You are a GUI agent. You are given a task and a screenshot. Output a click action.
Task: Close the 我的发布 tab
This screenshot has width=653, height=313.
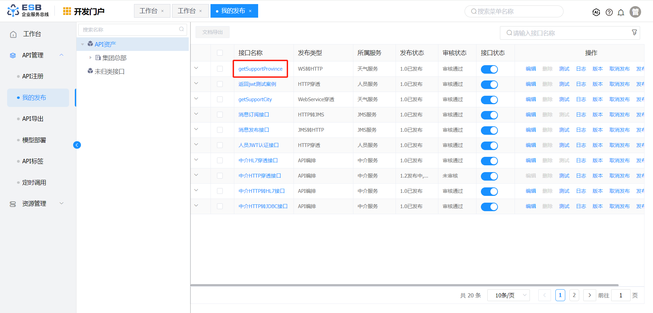point(250,11)
